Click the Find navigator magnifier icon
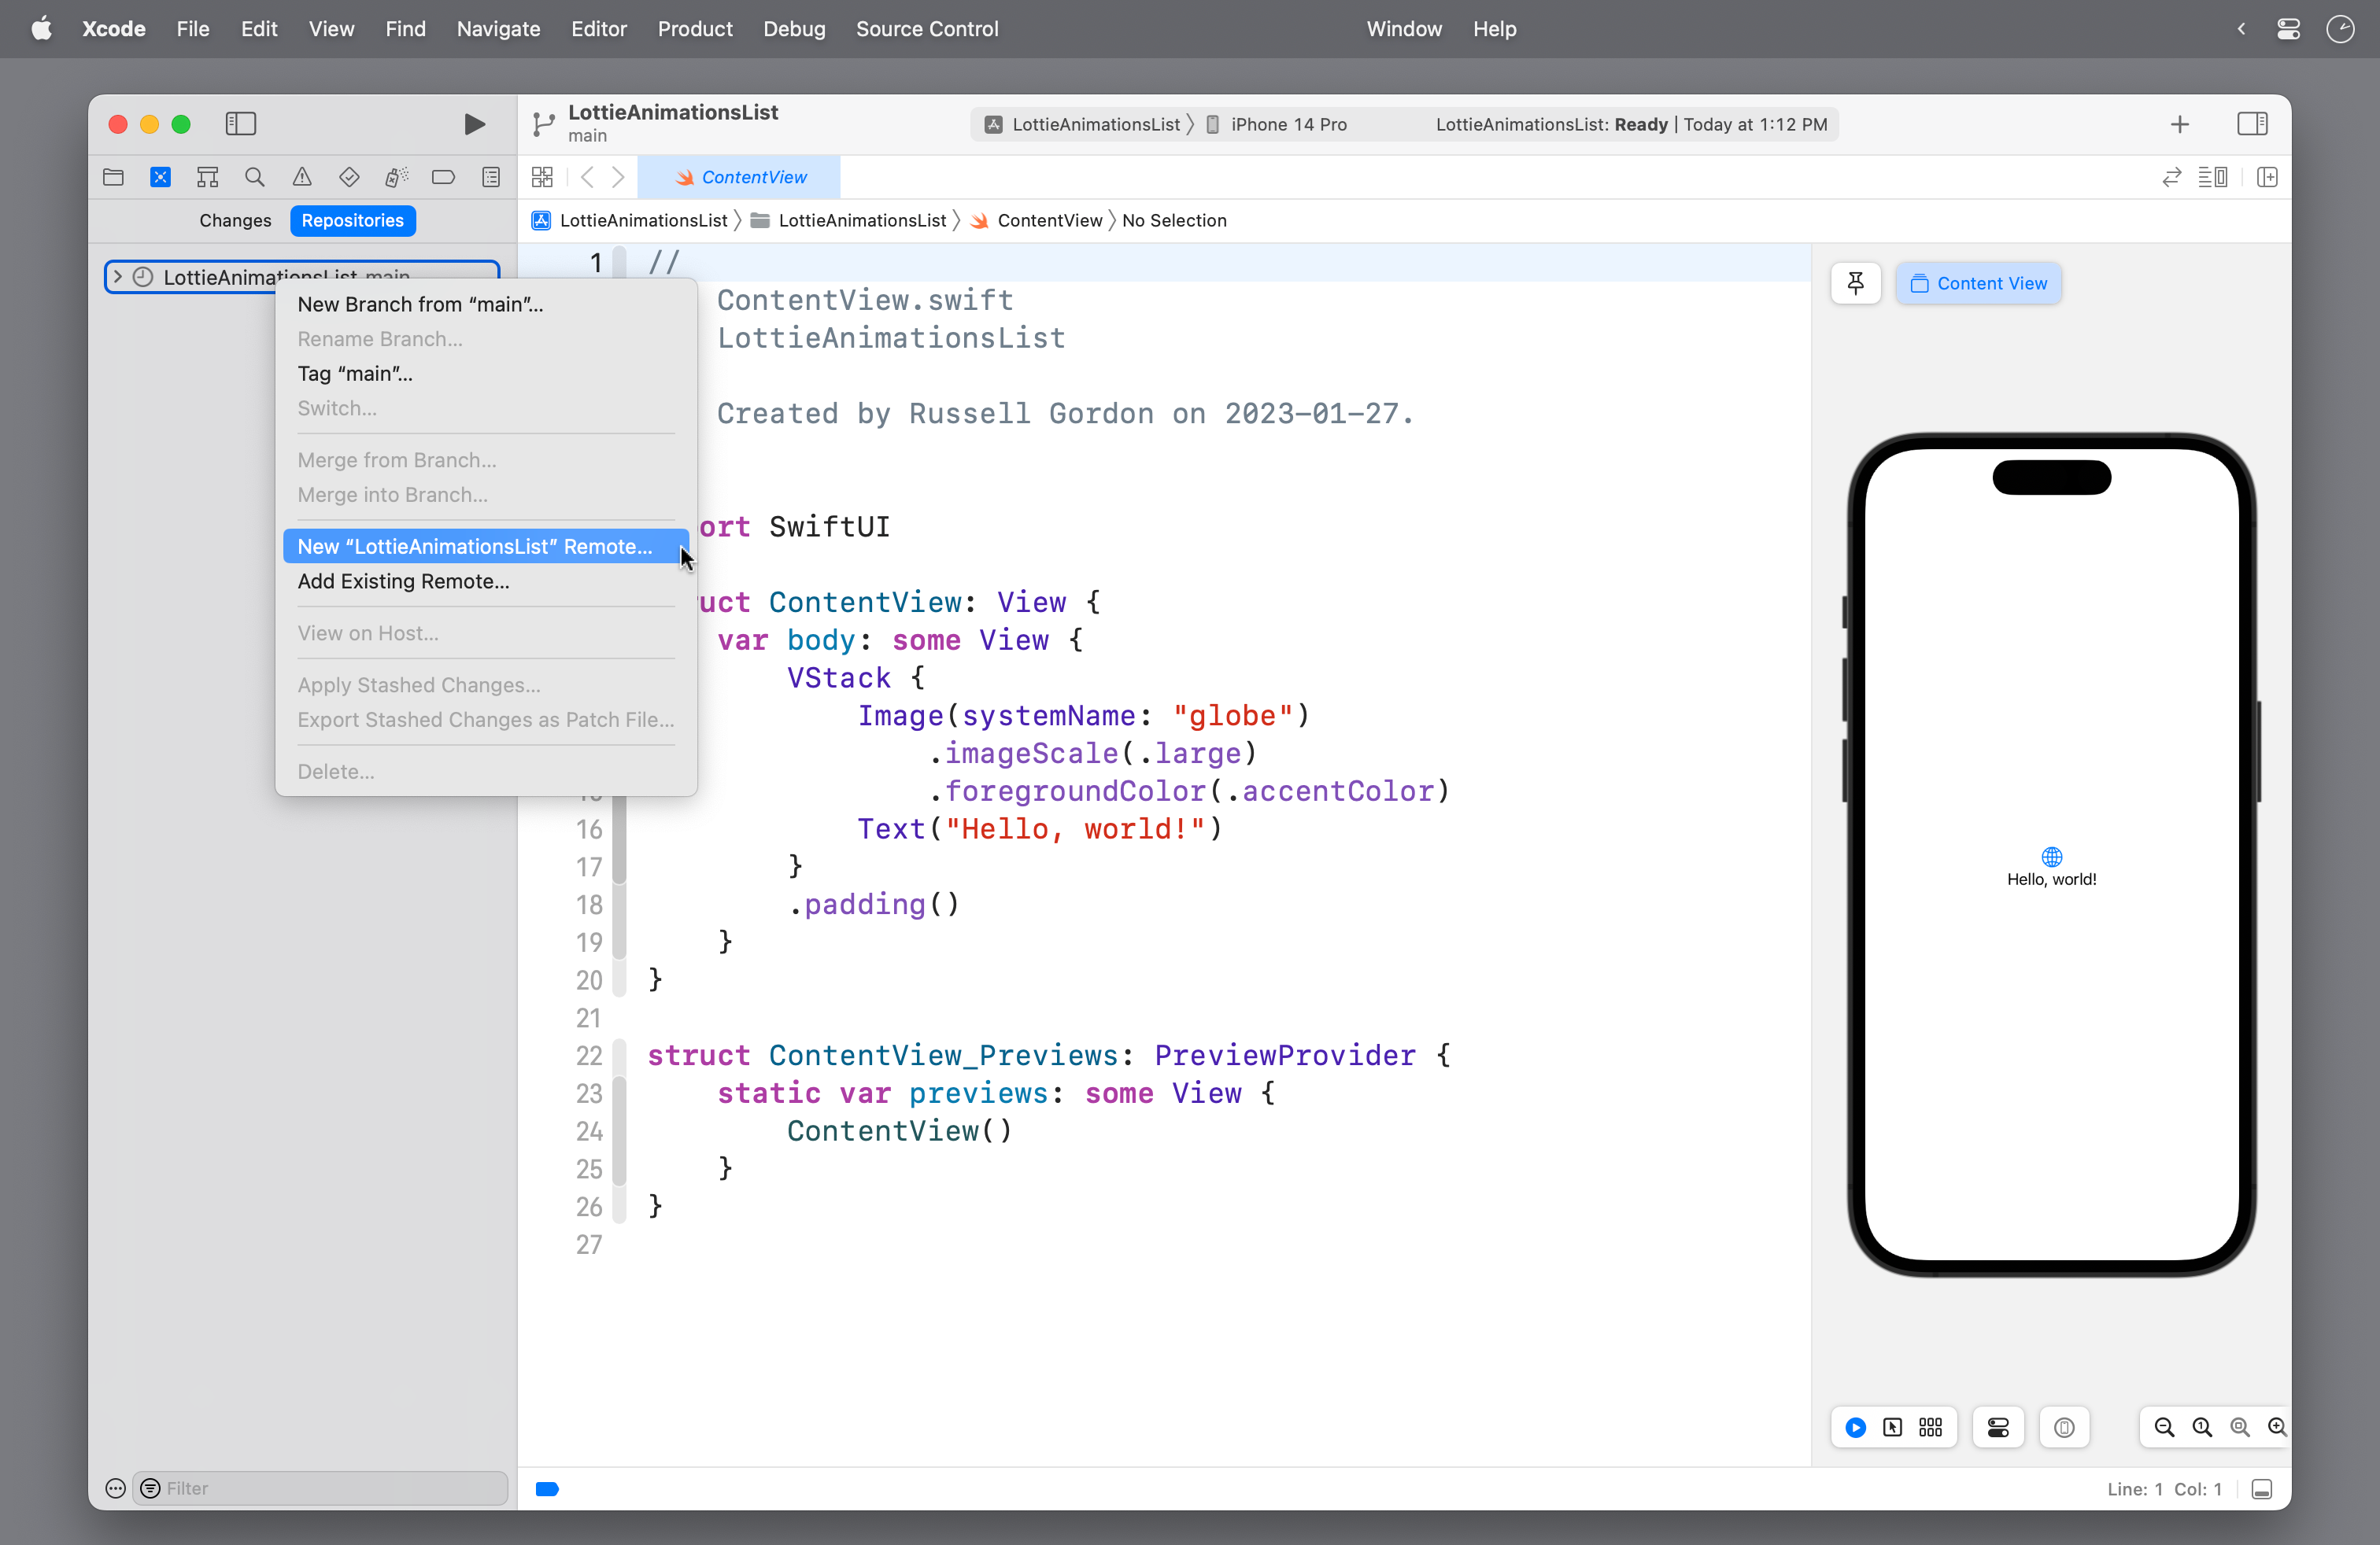2380x1545 pixels. click(x=255, y=178)
